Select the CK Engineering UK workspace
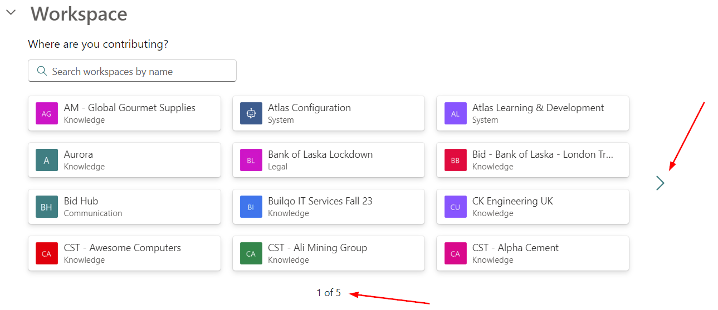The width and height of the screenshot is (718, 310). coord(533,207)
